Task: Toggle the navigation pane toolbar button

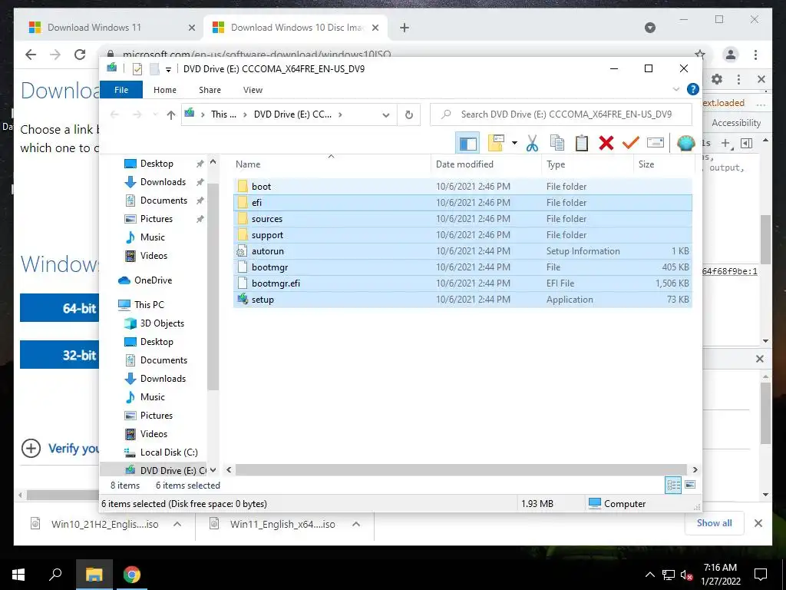Action: (467, 144)
